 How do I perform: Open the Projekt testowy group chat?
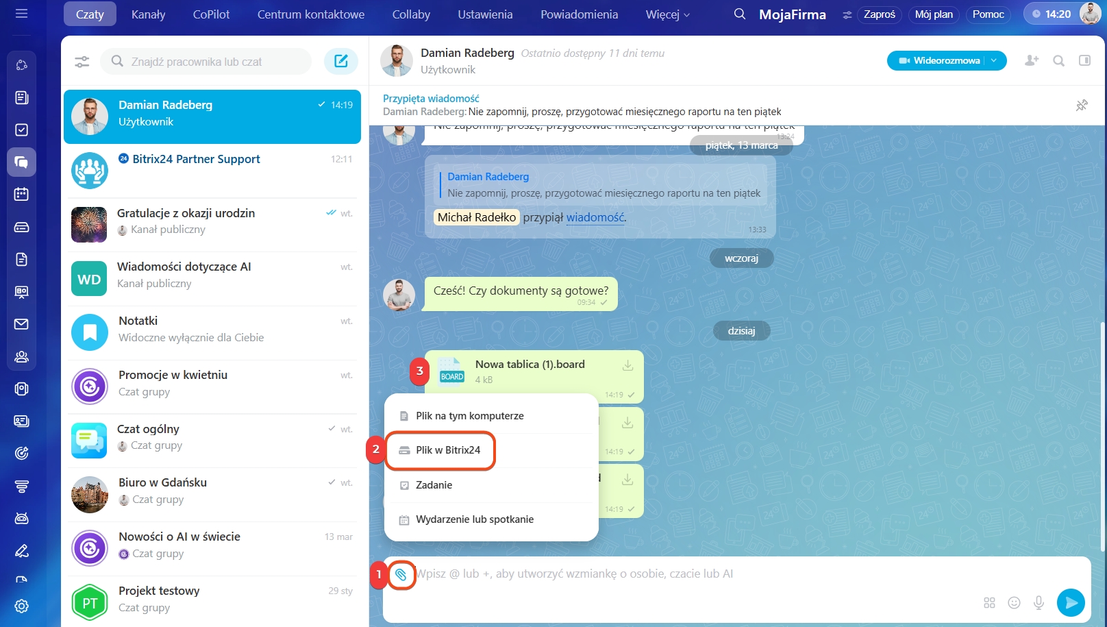pos(212,602)
